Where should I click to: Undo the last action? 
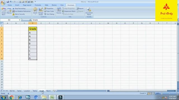(x=11, y=2)
